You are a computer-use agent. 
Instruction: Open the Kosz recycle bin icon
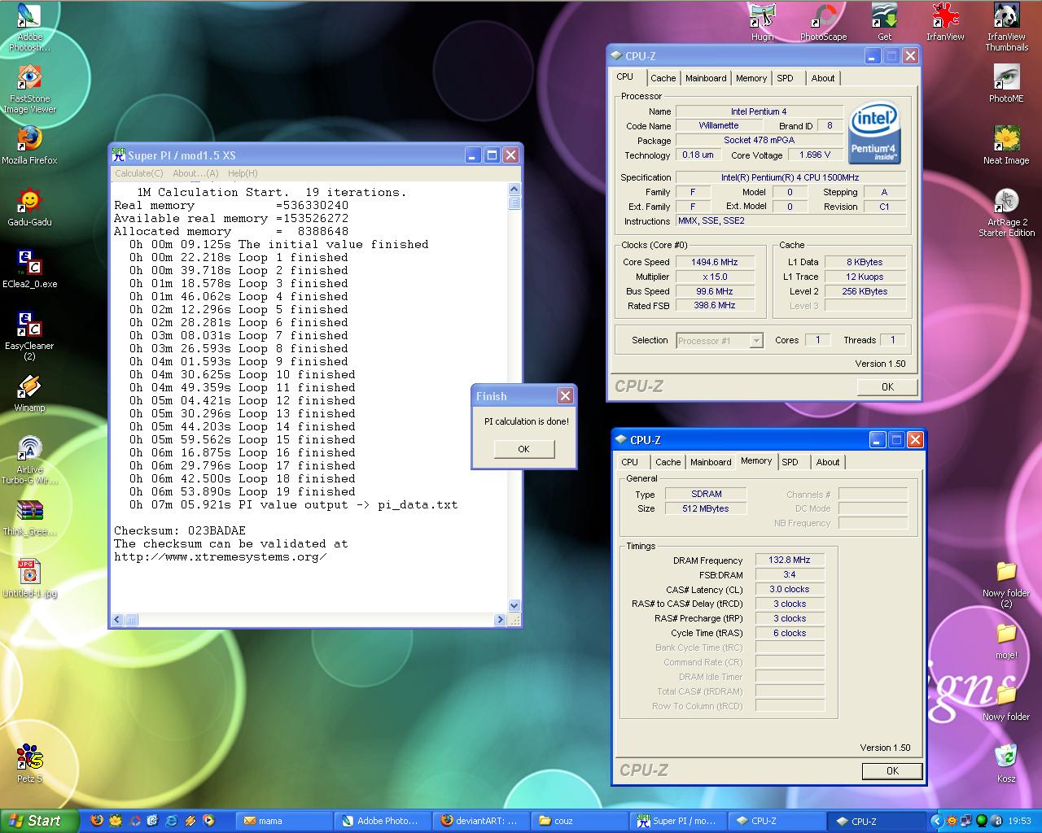click(1006, 757)
